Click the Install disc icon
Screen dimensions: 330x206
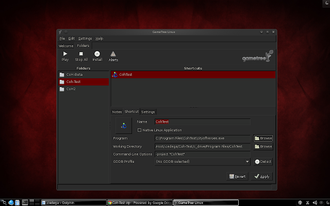tap(97, 54)
